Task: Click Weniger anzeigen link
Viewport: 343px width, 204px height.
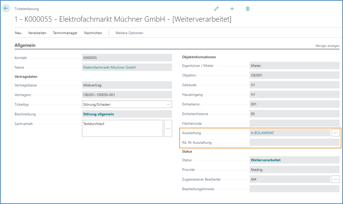Action: pyautogui.click(x=327, y=46)
